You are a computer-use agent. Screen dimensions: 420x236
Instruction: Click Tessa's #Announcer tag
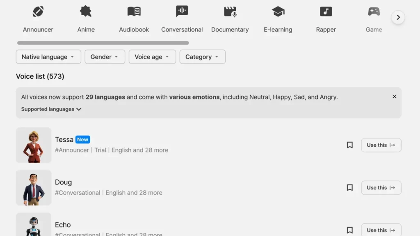pos(72,150)
